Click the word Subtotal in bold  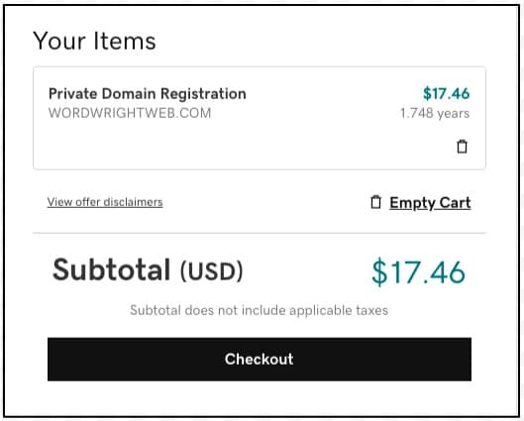pos(112,269)
